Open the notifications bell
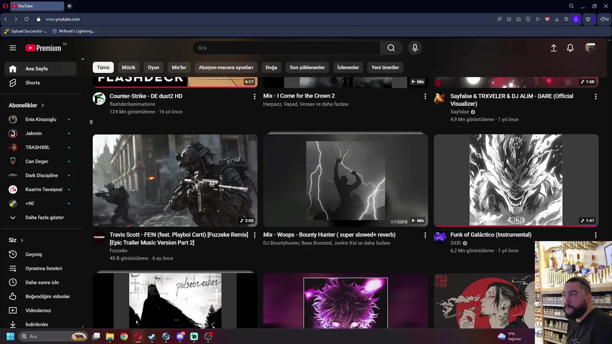612x344 pixels. [x=570, y=48]
